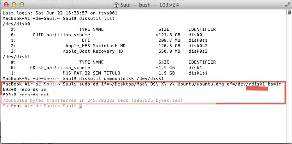Image resolution: width=292 pixels, height=144 pixels.
Task: Click the 'diskutil list' command text
Action: tap(97, 18)
